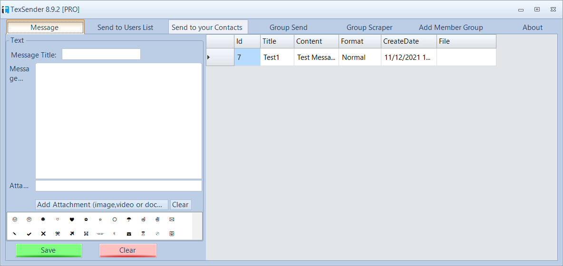Insert the outlined white heart emoji
The width and height of the screenshot is (563, 266).
click(58, 219)
